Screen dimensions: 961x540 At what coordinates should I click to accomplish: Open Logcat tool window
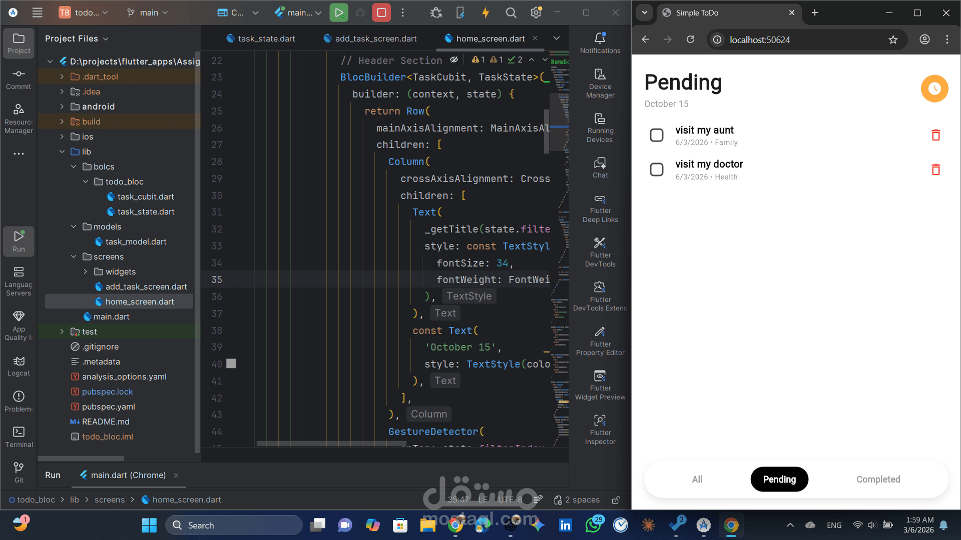pos(19,365)
